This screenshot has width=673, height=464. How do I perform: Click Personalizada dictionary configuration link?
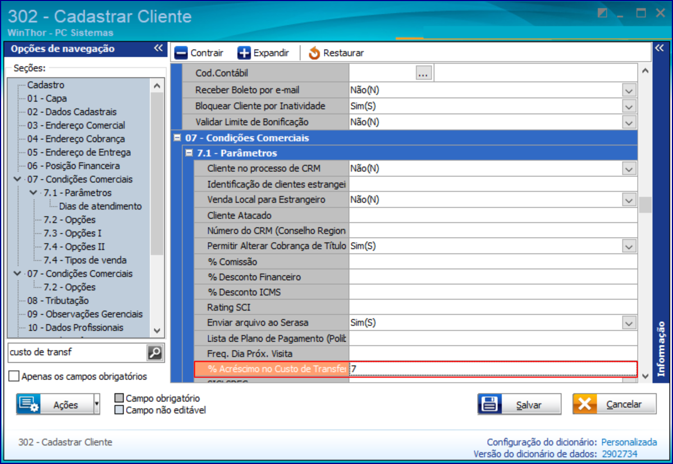click(629, 442)
